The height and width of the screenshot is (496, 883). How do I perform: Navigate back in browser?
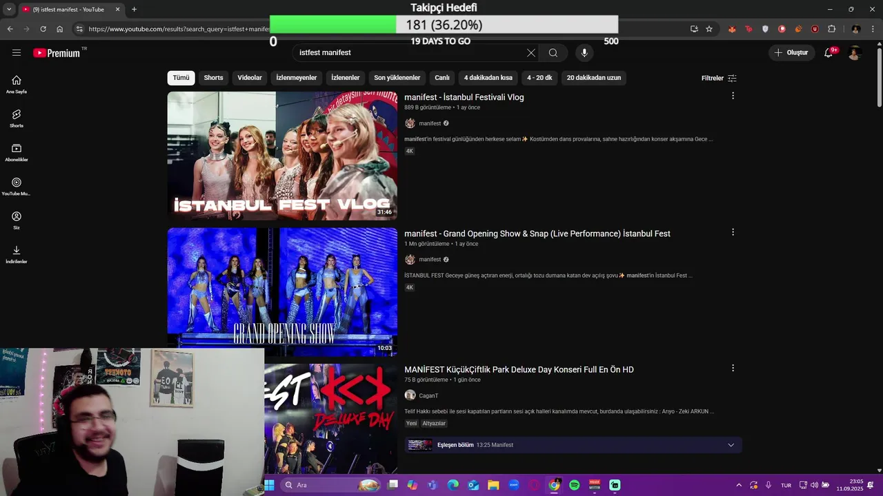pyautogui.click(x=10, y=29)
